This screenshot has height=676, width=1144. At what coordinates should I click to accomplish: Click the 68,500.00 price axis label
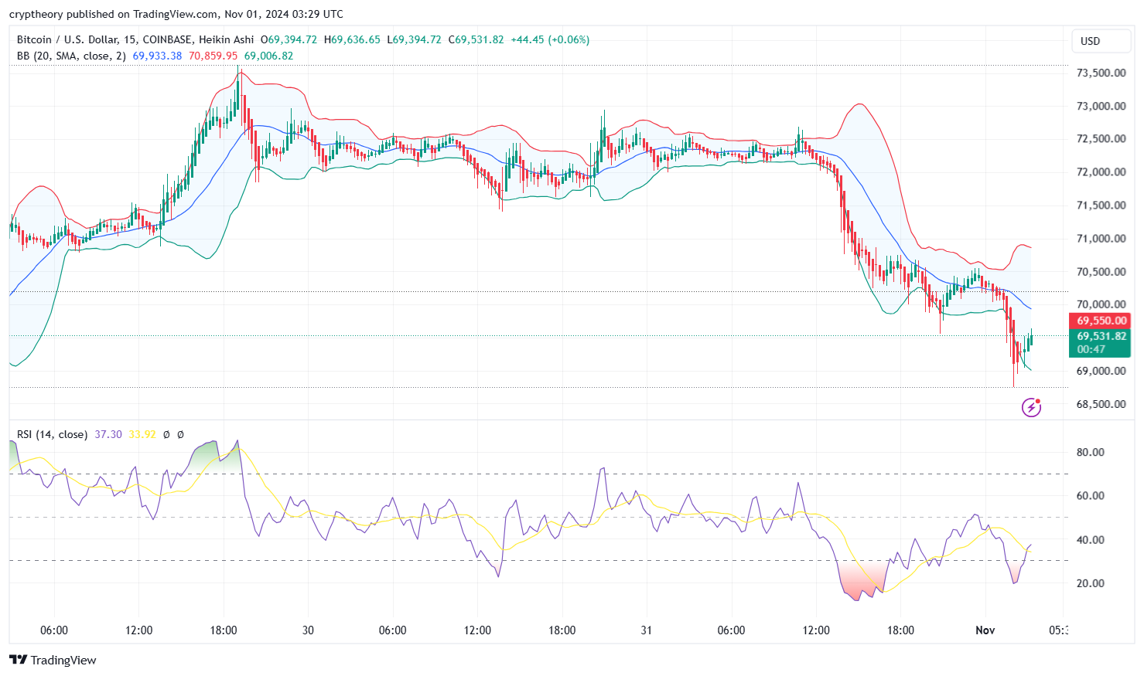(1101, 404)
